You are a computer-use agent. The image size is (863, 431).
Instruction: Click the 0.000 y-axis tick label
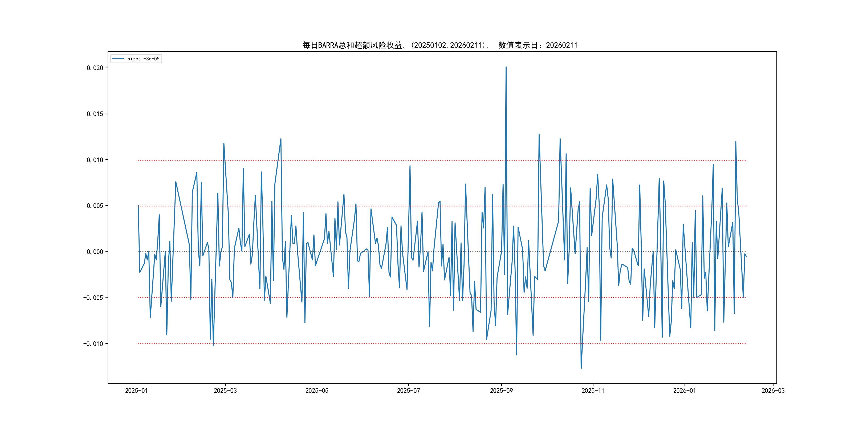tap(95, 252)
